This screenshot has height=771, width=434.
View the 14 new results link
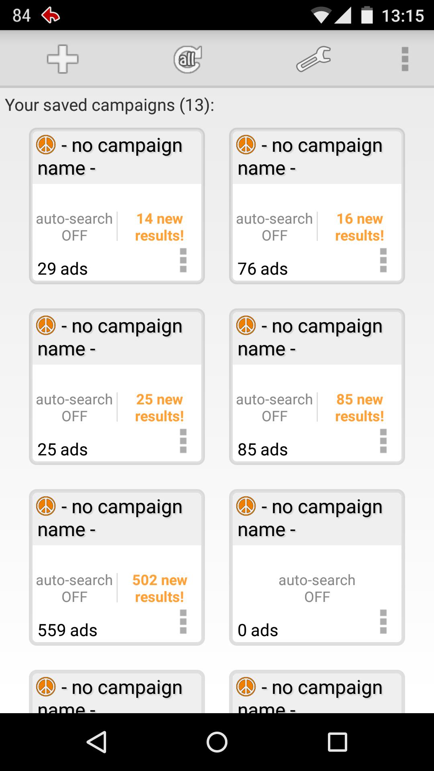tap(160, 227)
